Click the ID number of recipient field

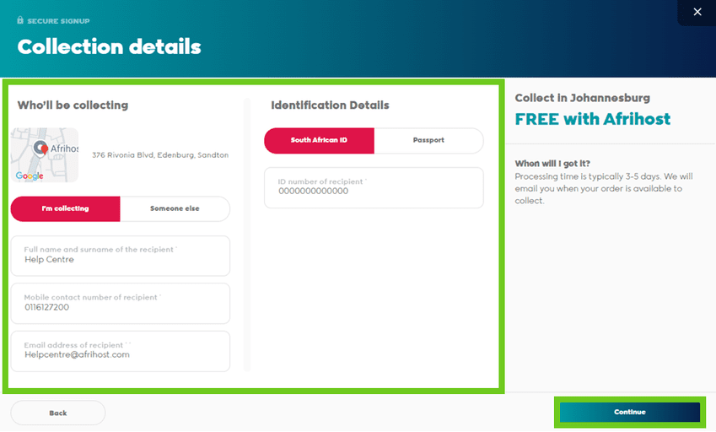(x=374, y=187)
